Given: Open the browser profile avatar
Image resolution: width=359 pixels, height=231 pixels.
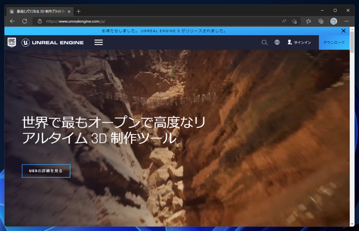Looking at the screenshot, I should [x=334, y=21].
